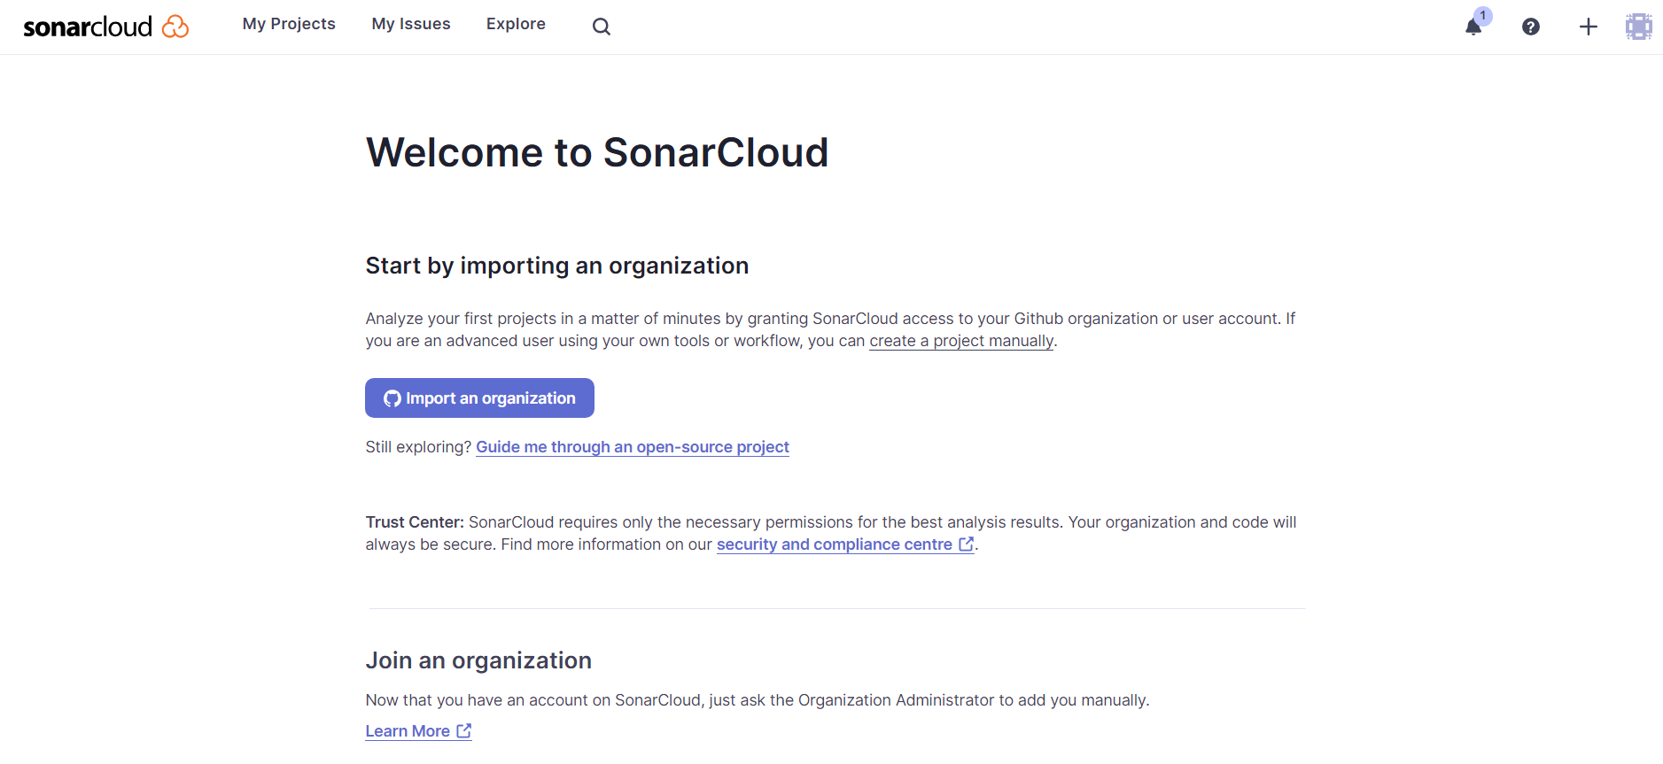Open the notifications bell icon
The height and width of the screenshot is (764, 1663).
[1473, 27]
